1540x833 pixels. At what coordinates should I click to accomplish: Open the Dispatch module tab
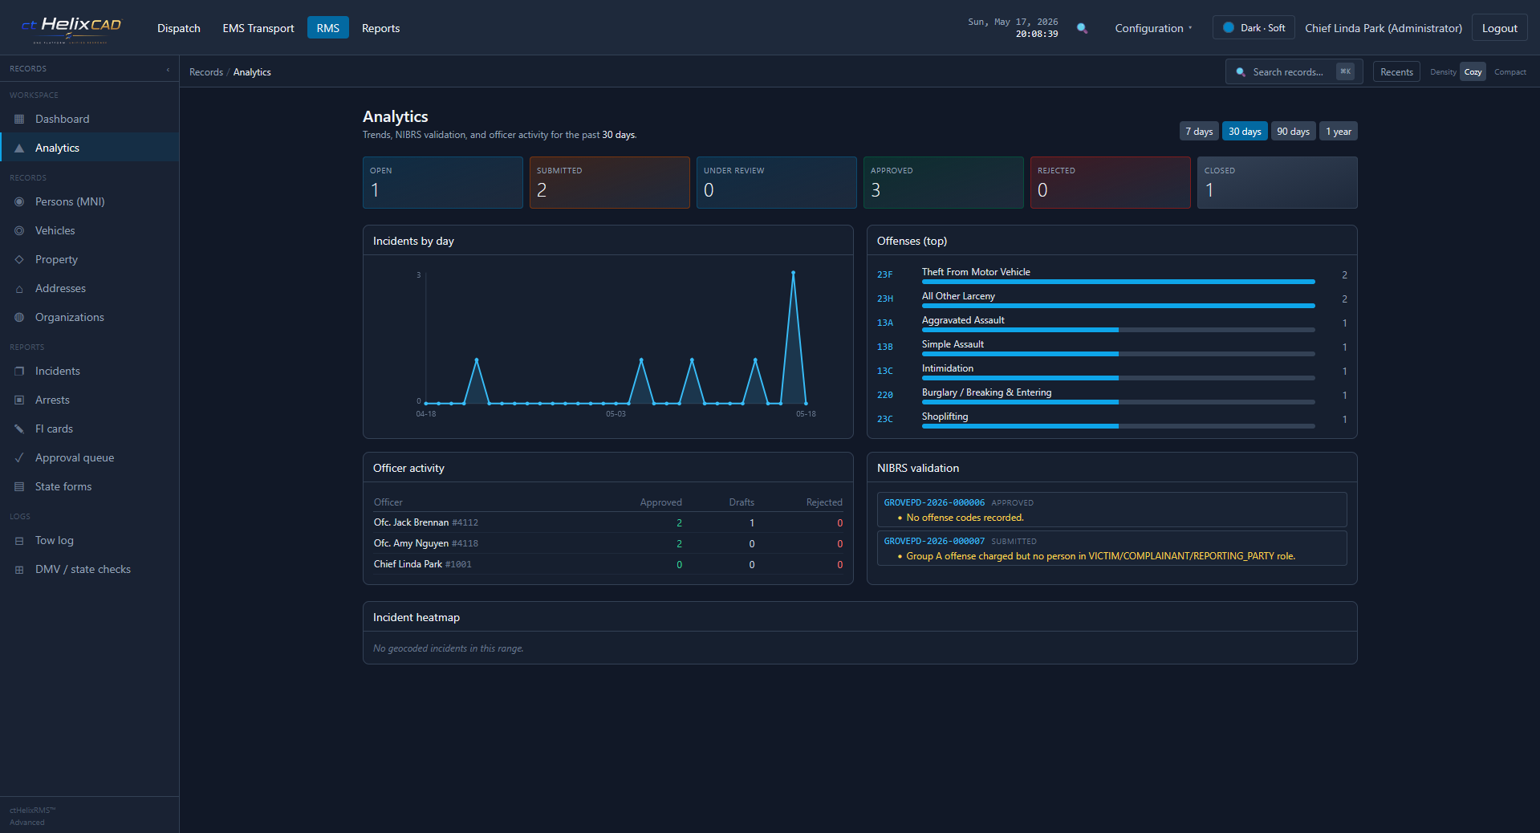(179, 28)
